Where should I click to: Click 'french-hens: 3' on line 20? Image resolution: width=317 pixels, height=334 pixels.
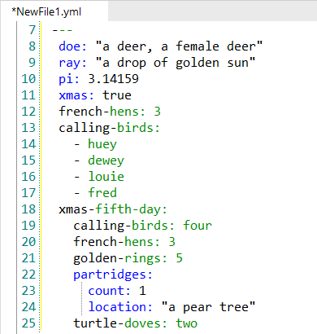click(x=124, y=242)
